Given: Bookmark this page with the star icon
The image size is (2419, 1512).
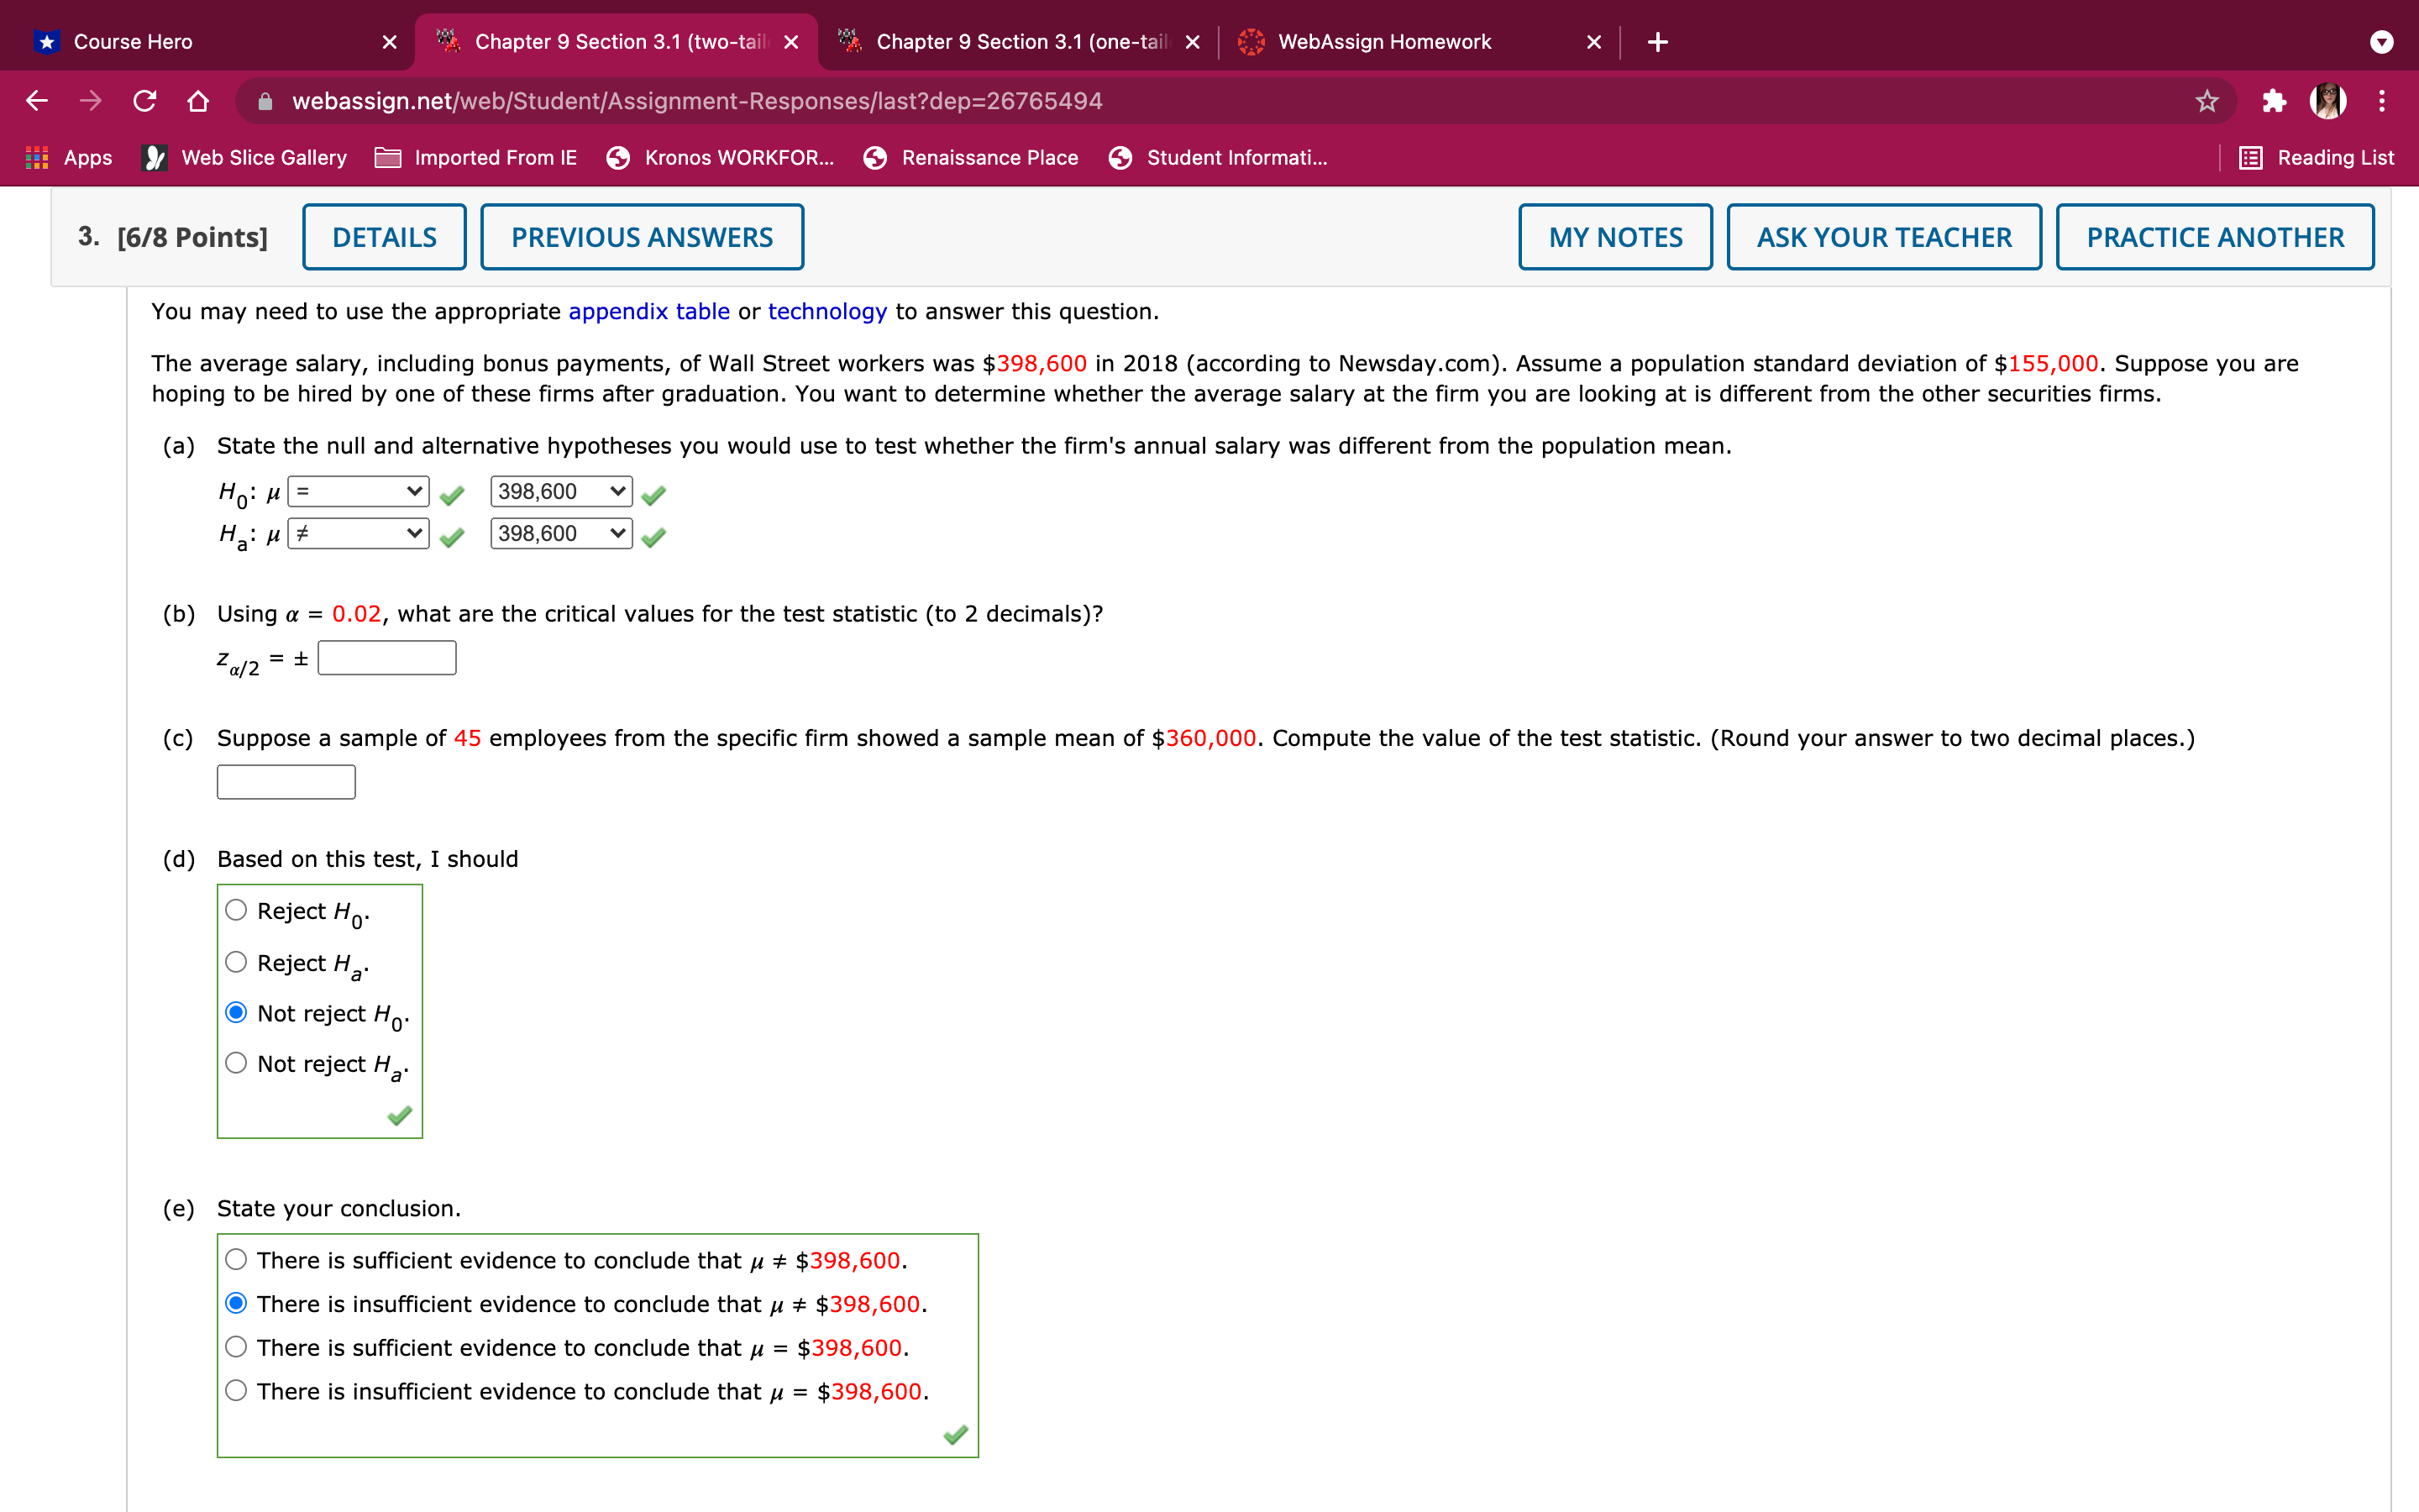Looking at the screenshot, I should (x=2206, y=100).
